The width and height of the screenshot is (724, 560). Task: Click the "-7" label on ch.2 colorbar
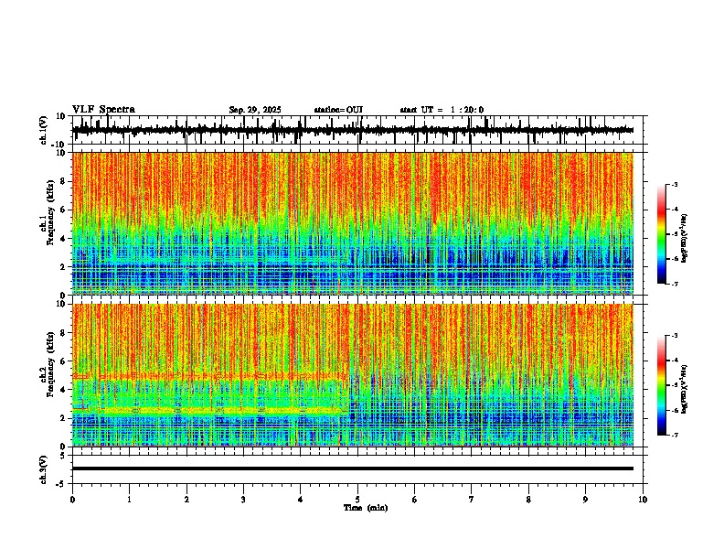[x=675, y=435]
